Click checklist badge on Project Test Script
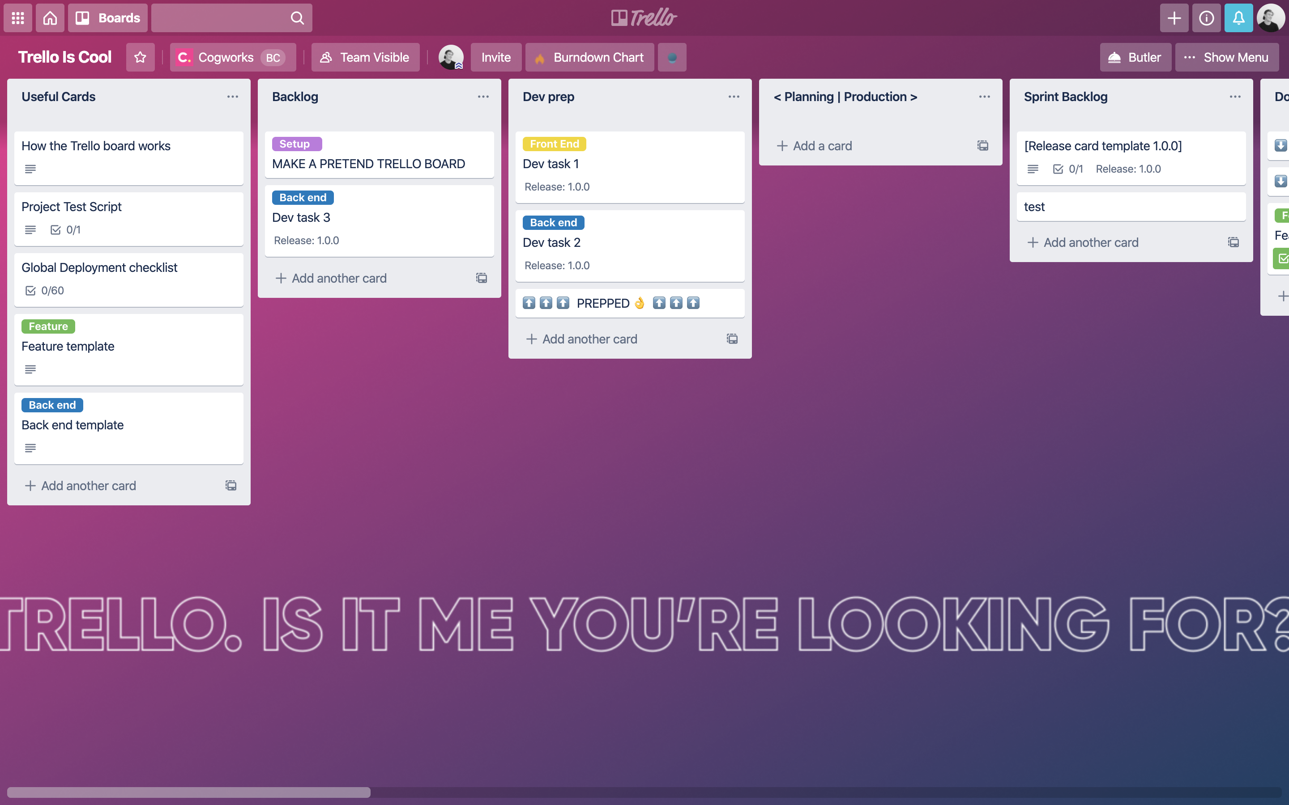The height and width of the screenshot is (805, 1289). [x=65, y=230]
